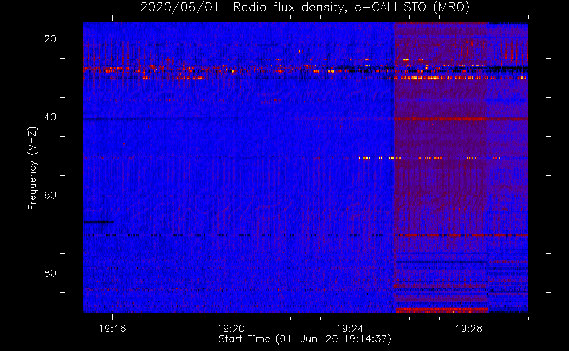Click the 19:24 time tick label
Image resolution: width=569 pixels, height=351 pixels.
pos(350,329)
